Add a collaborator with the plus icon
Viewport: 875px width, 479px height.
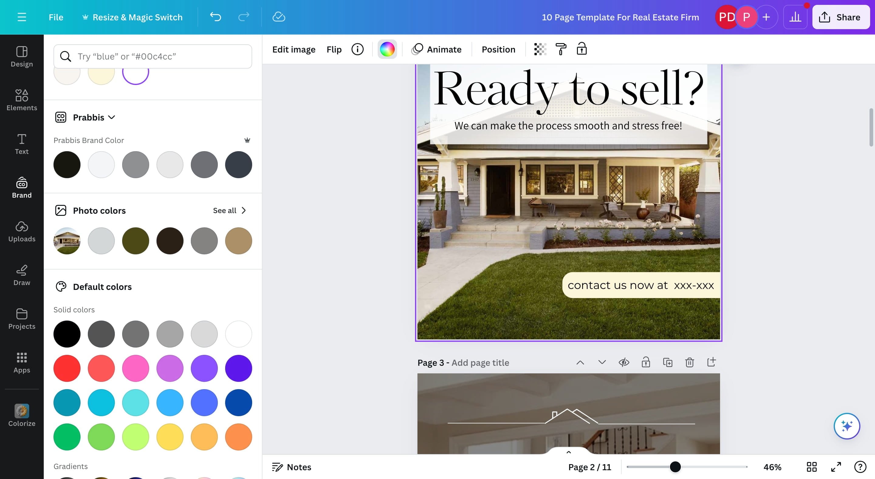pyautogui.click(x=766, y=17)
